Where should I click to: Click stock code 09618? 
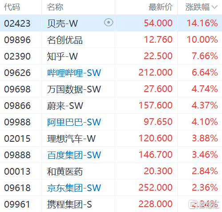point(17,188)
